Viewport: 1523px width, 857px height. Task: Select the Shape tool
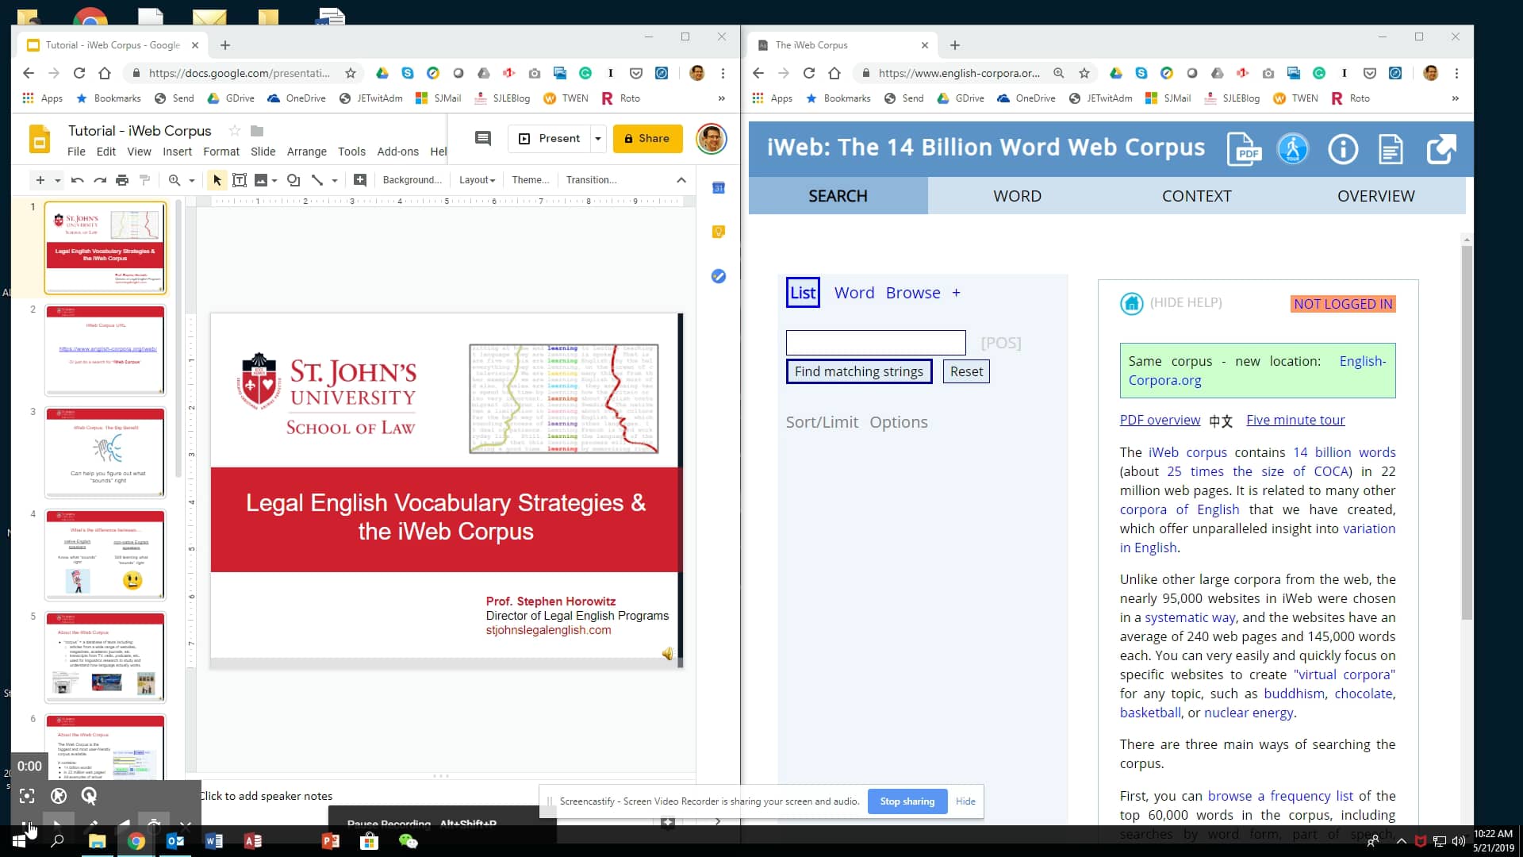click(x=294, y=180)
